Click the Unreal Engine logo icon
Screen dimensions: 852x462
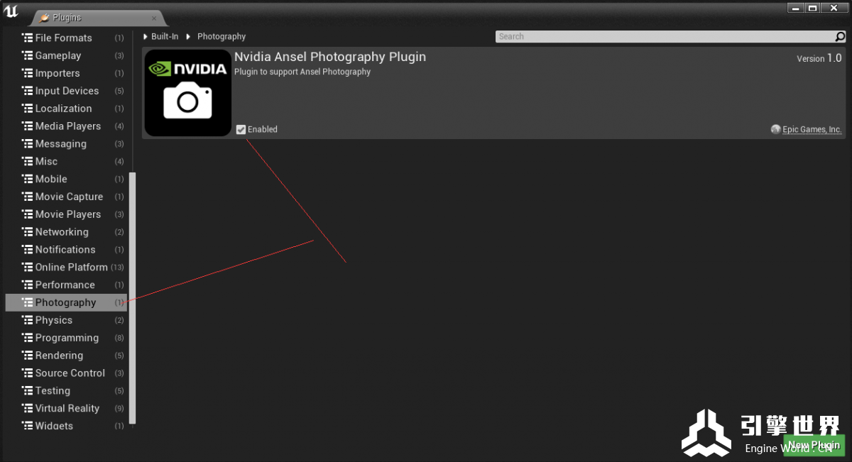pos(11,12)
